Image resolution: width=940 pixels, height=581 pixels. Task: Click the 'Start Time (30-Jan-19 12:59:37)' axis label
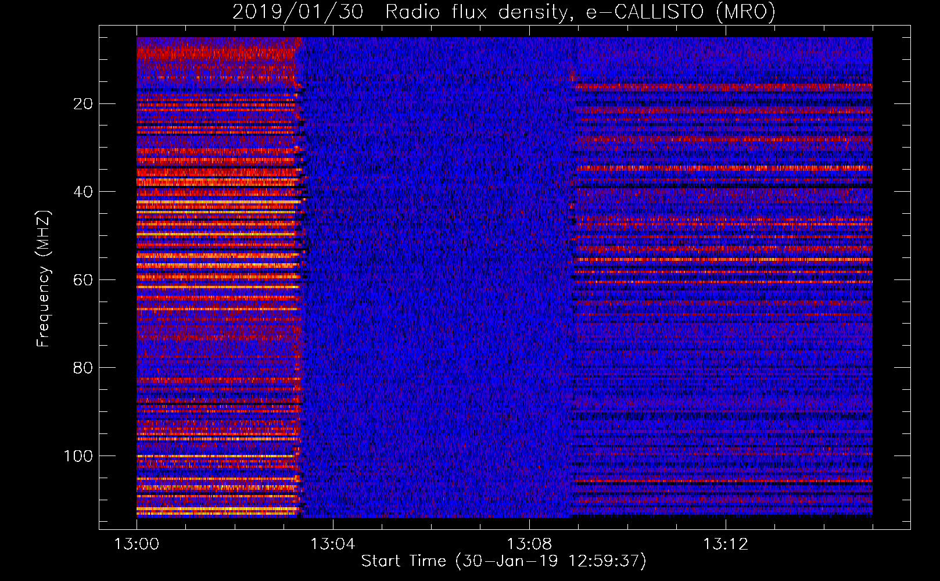coord(504,561)
